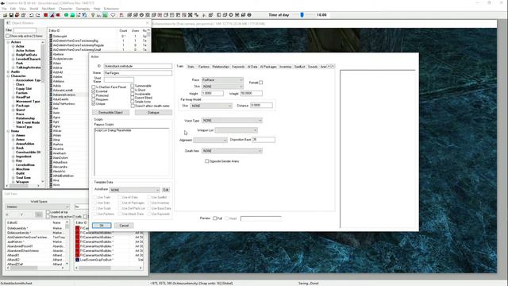Screen dimensions: 508x286
Task: Select VoiceType in the Object Window tree
Action: [x=24, y=127]
